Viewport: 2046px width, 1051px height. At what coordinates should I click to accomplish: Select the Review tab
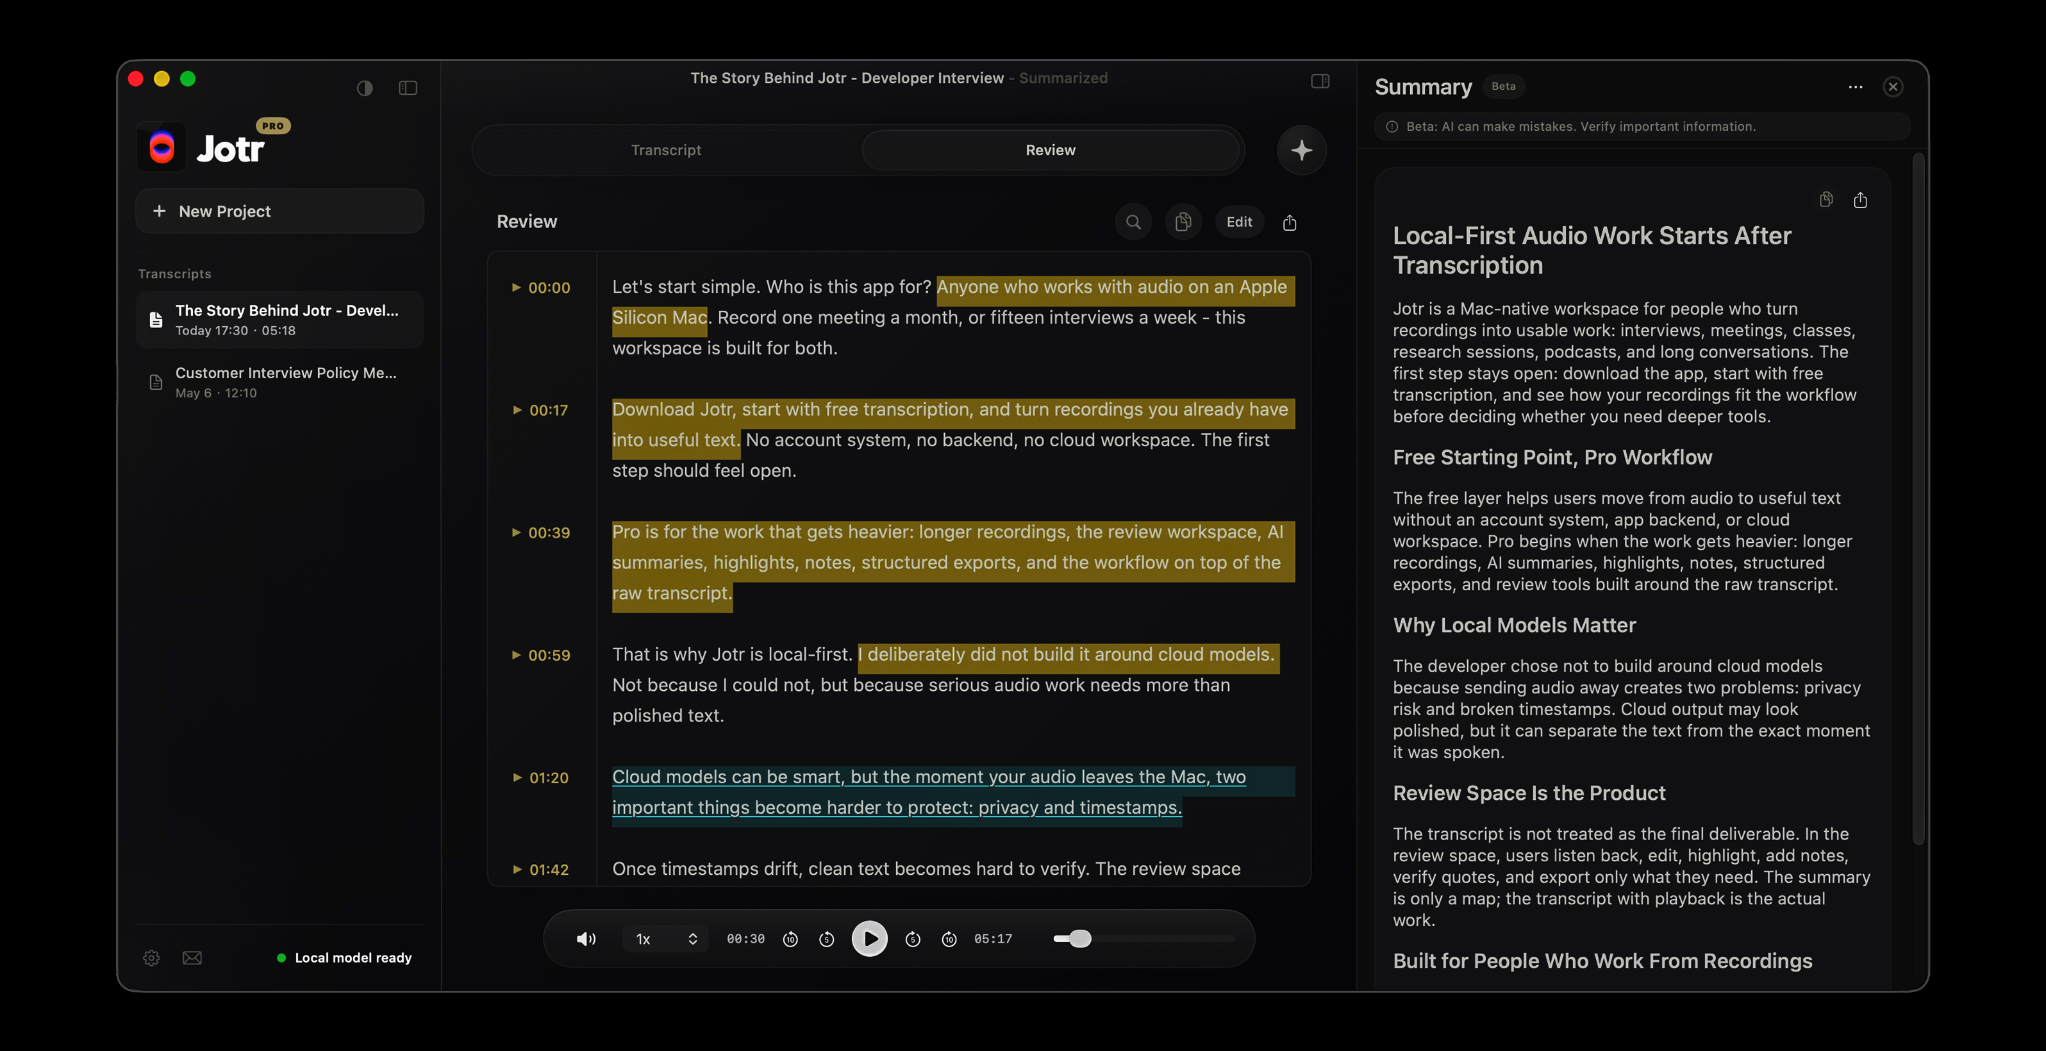[1050, 150]
